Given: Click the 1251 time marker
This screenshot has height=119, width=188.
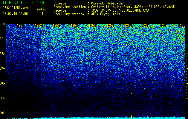Looking at the screenshot, I should tap(21, 26).
